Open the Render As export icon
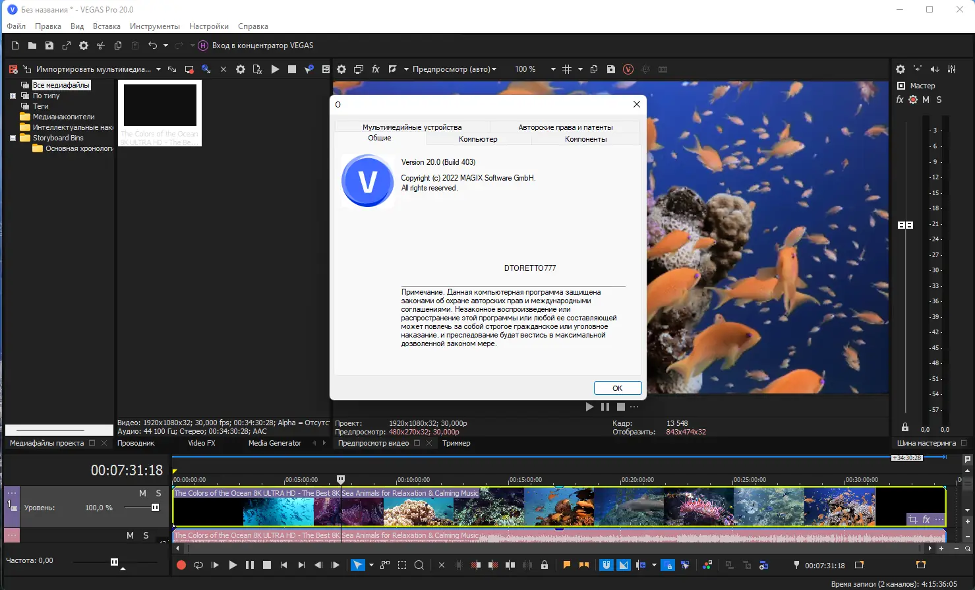The image size is (975, 590). 66,45
